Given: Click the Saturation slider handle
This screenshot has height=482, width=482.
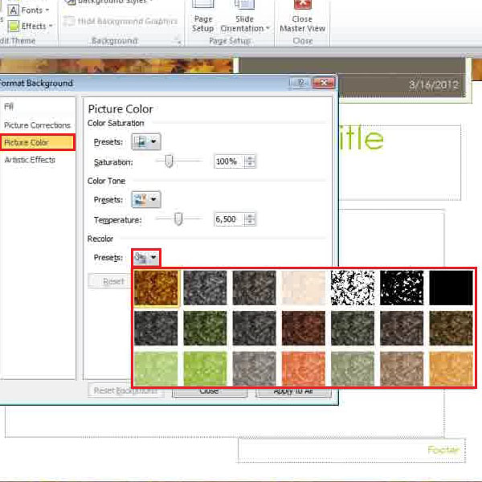Looking at the screenshot, I should pos(169,161).
